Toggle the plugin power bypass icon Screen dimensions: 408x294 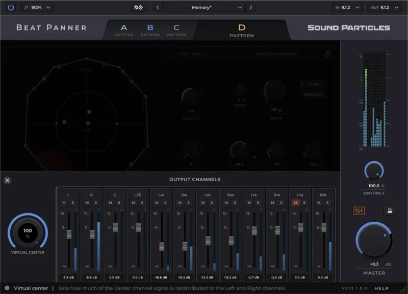click(11, 7)
